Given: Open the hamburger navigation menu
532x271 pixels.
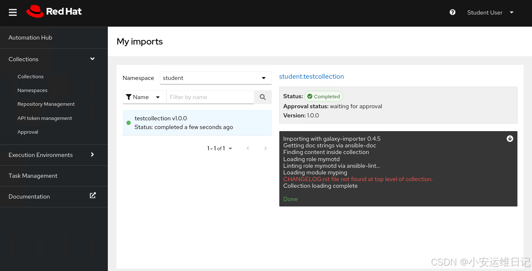Looking at the screenshot, I should click(13, 12).
